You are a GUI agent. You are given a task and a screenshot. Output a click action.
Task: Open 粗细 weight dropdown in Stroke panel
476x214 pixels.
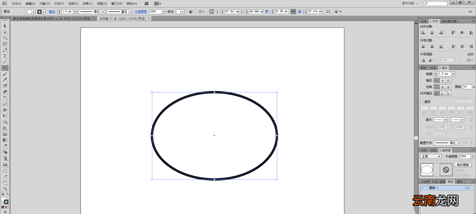[453, 74]
